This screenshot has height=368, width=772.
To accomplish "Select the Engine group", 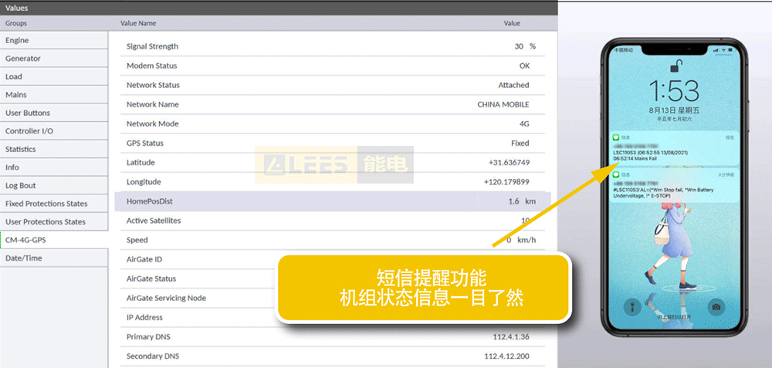I will tap(54, 40).
